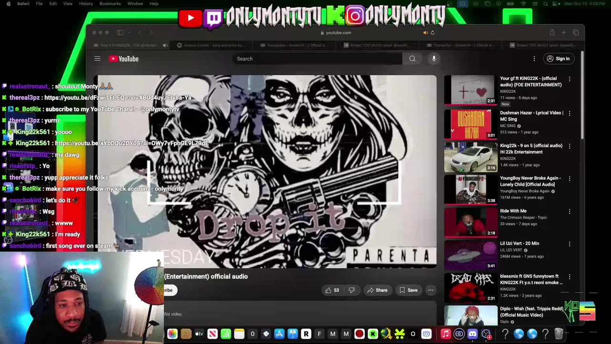Open more actions menu under the video
Image resolution: width=611 pixels, height=344 pixels.
431,290
